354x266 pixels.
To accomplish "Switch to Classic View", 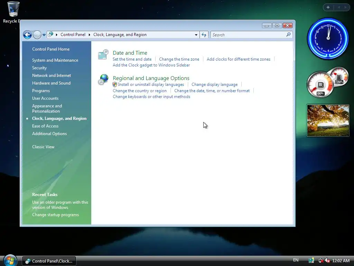I will (x=43, y=147).
